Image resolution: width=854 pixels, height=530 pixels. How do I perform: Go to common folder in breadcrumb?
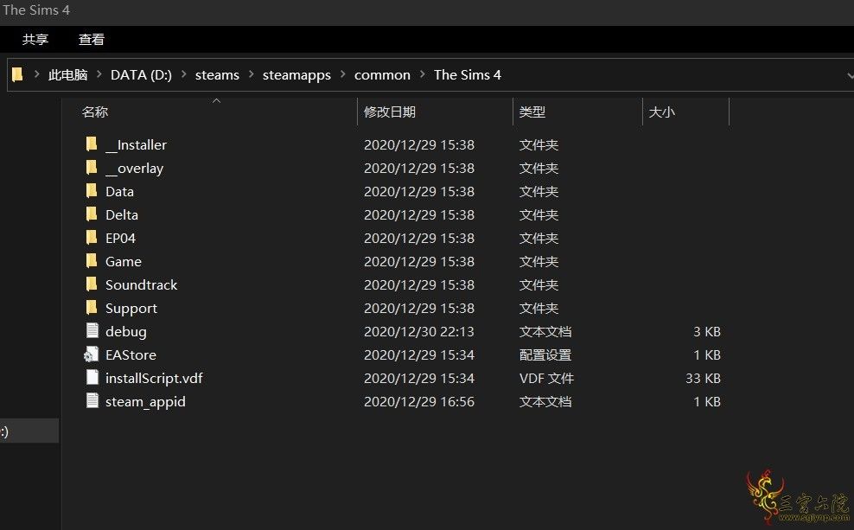[x=382, y=74]
